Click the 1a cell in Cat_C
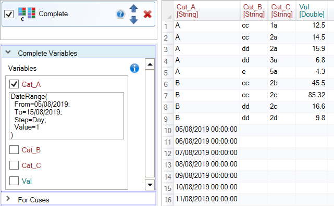This screenshot has width=334, height=206. pos(281,25)
